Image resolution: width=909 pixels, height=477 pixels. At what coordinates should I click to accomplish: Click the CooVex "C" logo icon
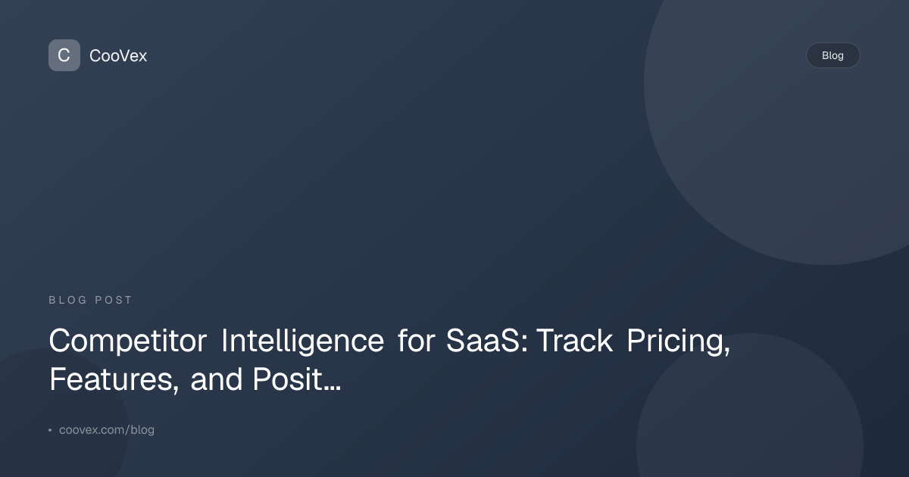[64, 55]
